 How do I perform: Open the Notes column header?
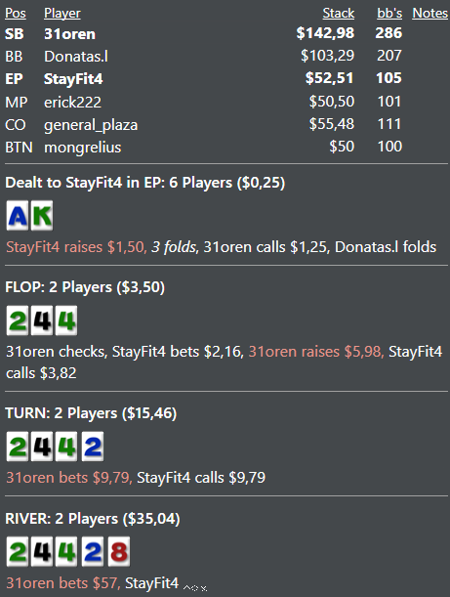click(x=430, y=14)
